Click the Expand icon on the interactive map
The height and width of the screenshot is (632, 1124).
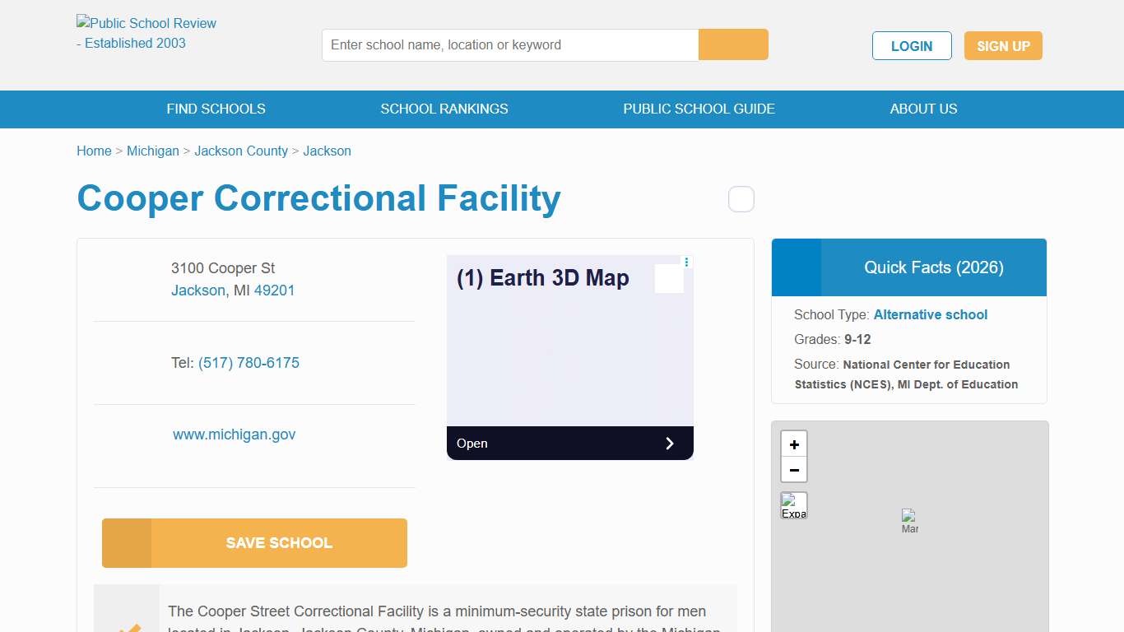pyautogui.click(x=793, y=504)
